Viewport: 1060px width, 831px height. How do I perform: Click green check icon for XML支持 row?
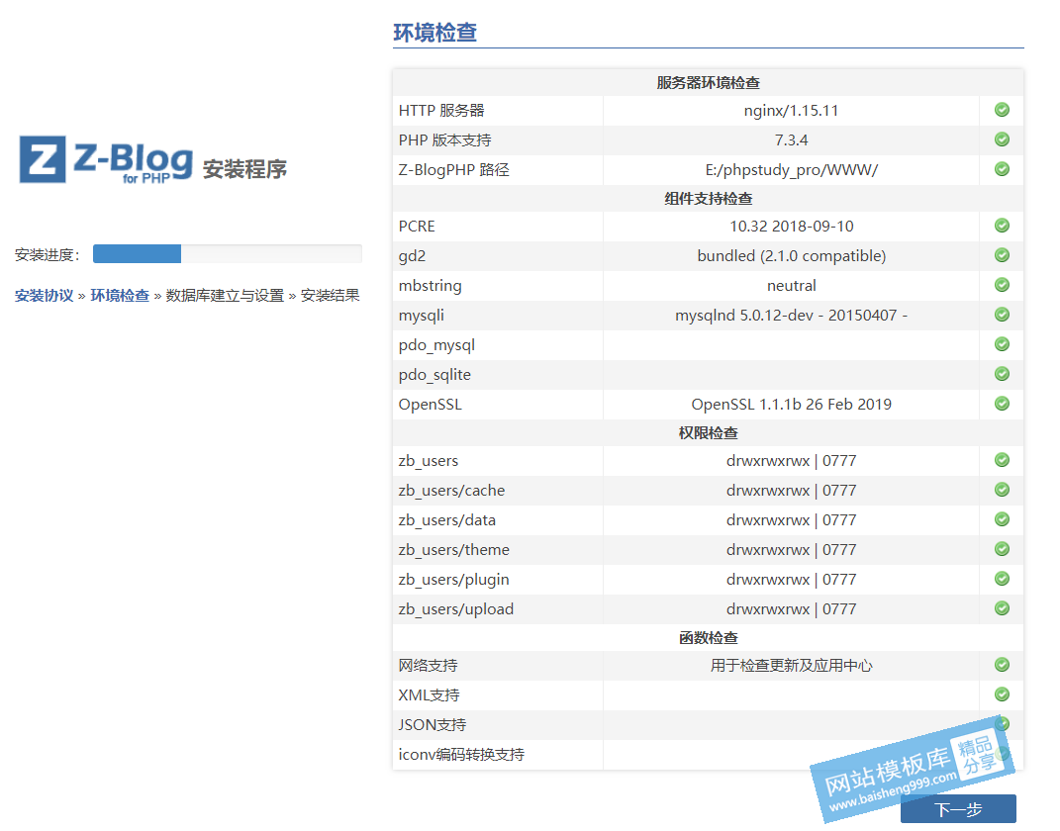pos(1002,694)
